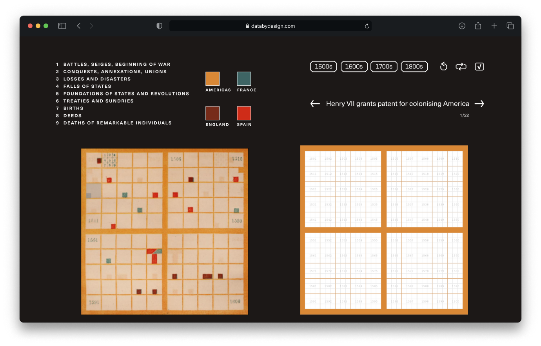This screenshot has height=346, width=541.
Task: Select the Americas orange color swatch
Action: 212,79
